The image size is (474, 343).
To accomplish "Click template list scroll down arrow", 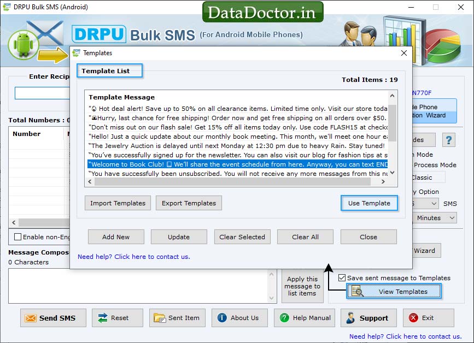I will click(x=393, y=173).
